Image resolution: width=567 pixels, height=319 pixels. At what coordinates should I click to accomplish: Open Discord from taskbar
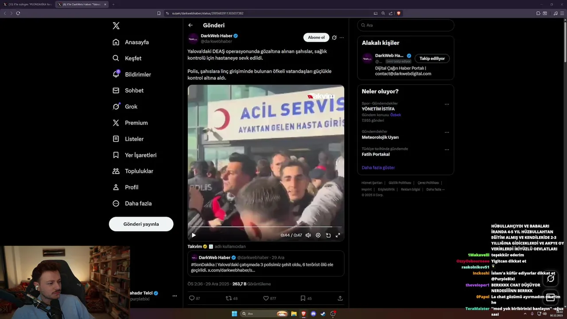(313, 314)
